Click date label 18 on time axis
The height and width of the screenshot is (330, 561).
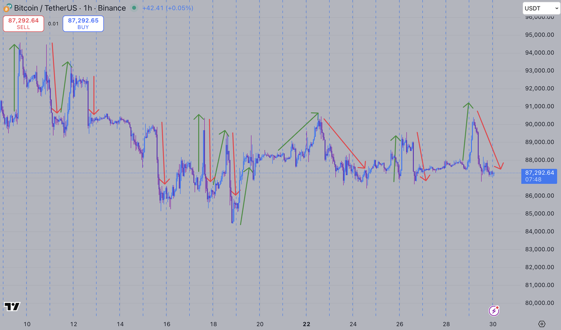point(213,324)
